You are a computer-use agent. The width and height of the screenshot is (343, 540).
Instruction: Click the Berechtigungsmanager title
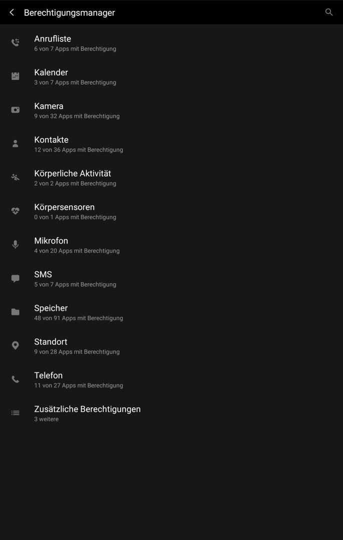[x=69, y=12]
